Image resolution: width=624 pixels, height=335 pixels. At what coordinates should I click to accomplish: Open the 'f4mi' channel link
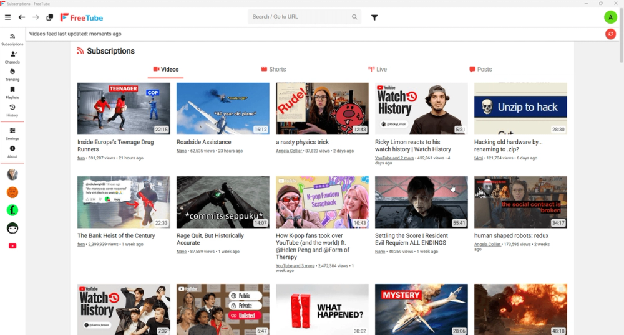point(479,158)
